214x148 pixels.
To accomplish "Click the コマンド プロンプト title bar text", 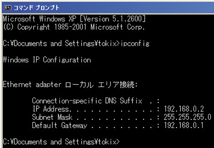I will 36,8.
